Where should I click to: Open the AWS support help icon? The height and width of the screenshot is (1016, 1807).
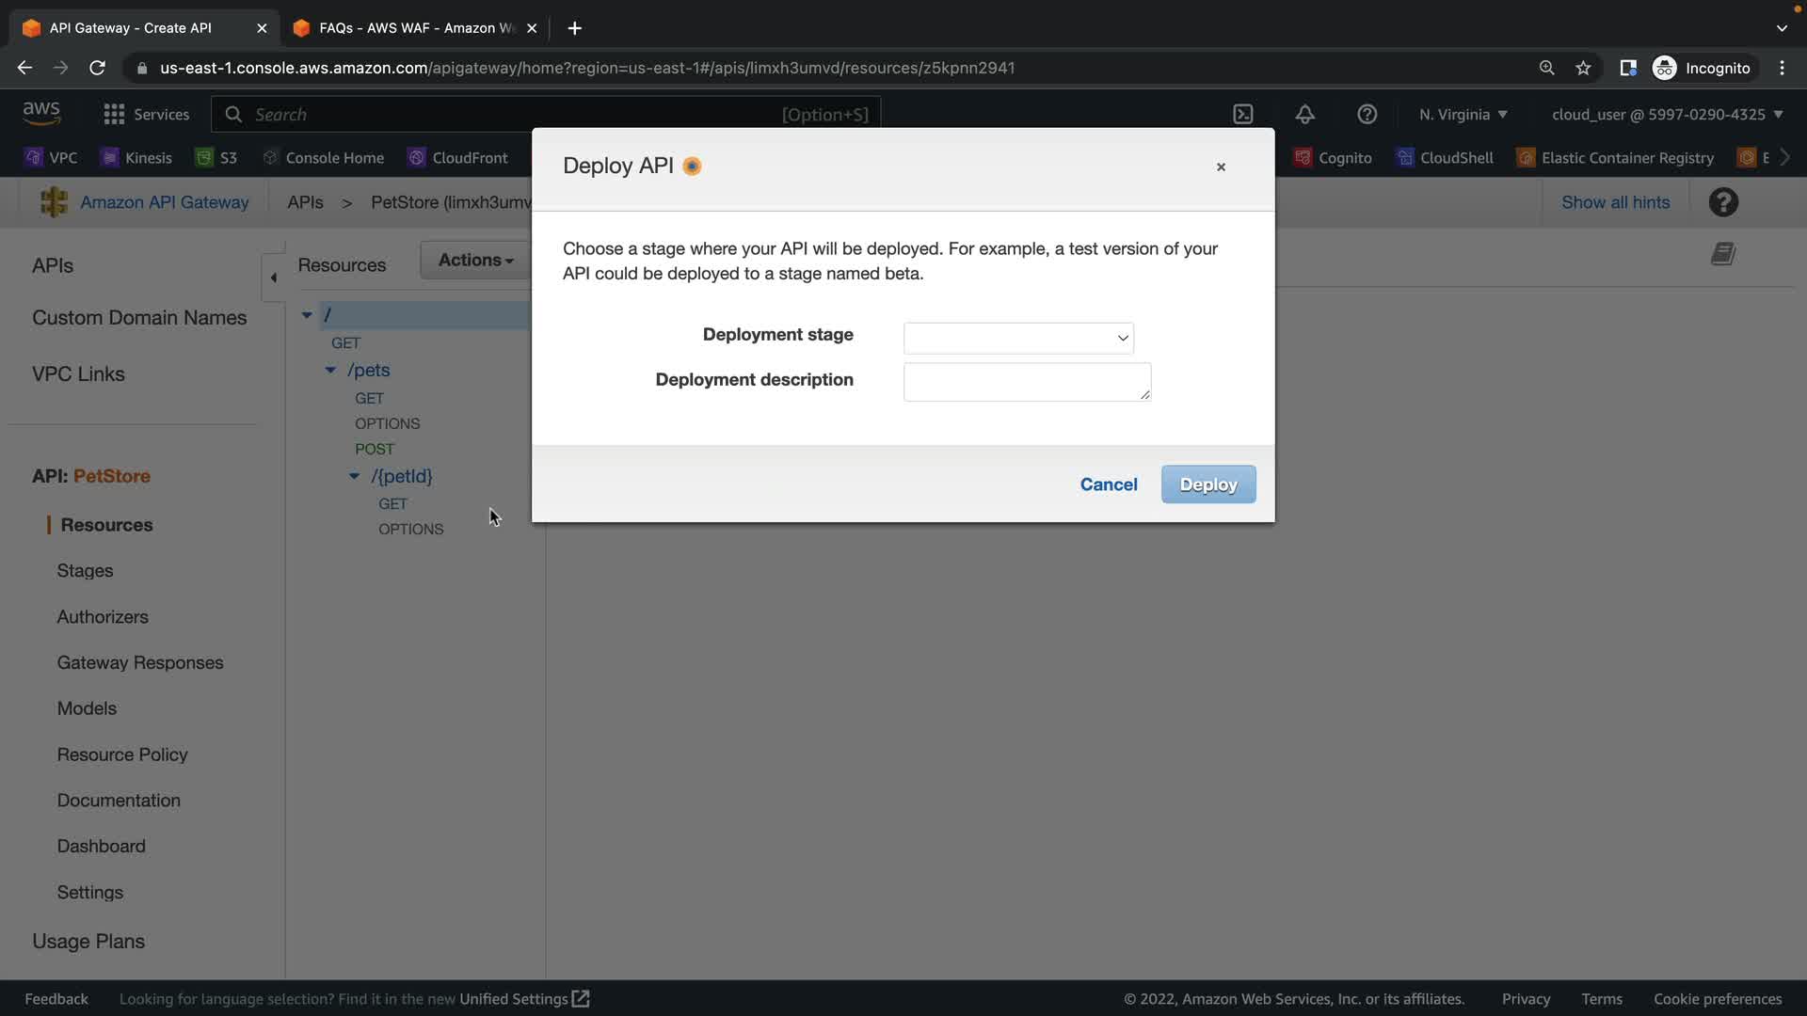[x=1367, y=115]
